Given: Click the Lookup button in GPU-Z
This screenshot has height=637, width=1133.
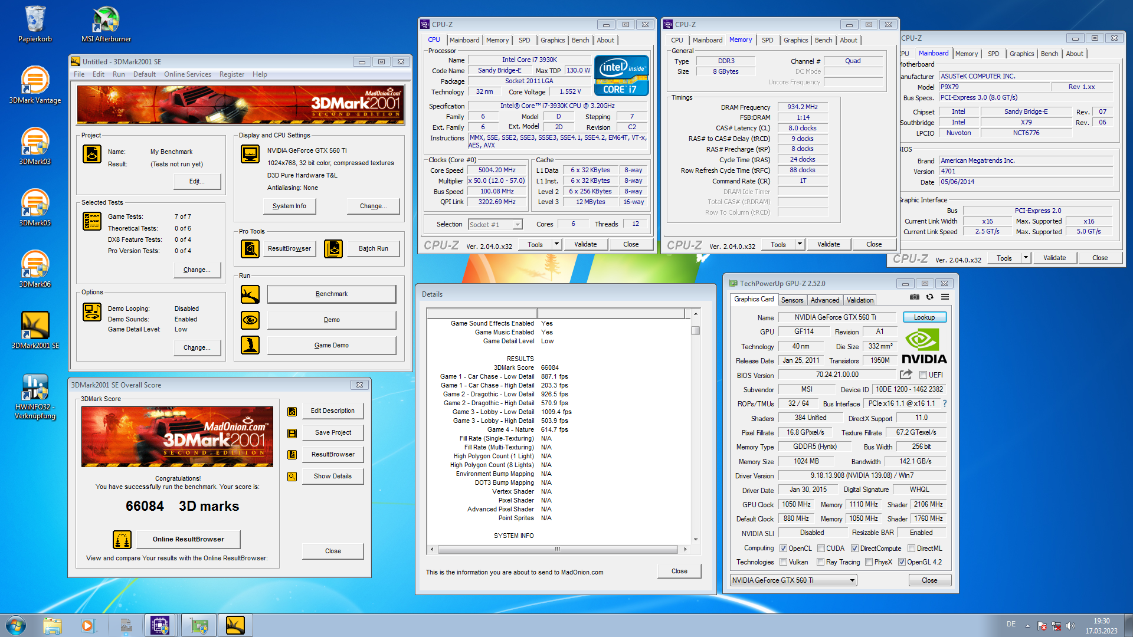Looking at the screenshot, I should point(925,317).
